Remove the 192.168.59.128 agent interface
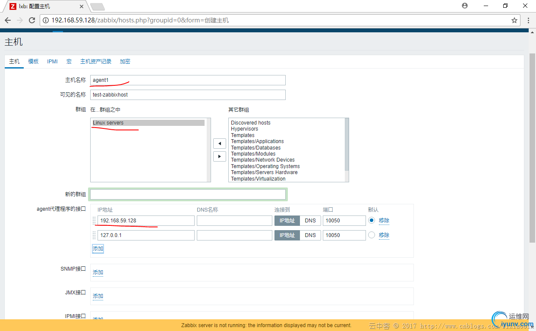Viewport: 536px width, 331px height. point(384,221)
